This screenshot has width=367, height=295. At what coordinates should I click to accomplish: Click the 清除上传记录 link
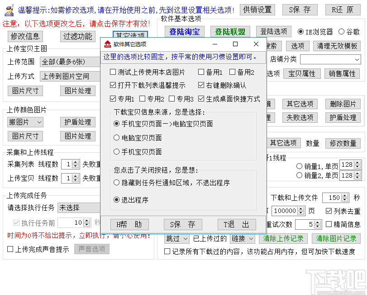(x=283, y=238)
